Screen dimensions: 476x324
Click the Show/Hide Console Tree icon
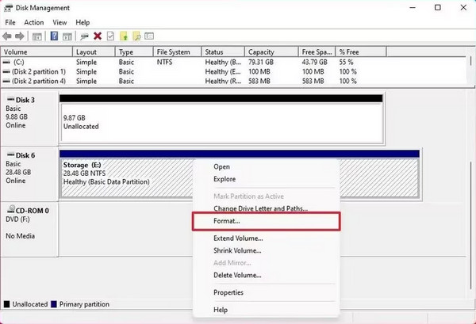(x=37, y=36)
